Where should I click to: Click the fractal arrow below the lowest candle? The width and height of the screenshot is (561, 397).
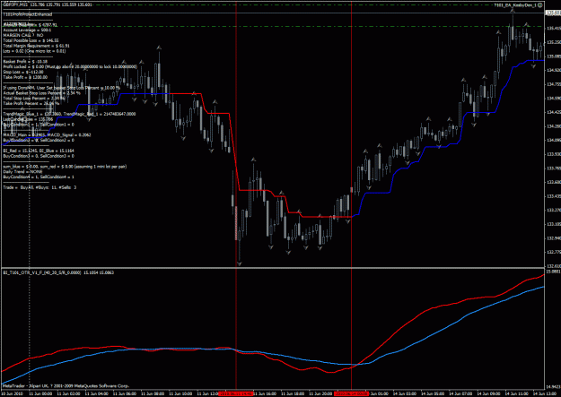pos(239,264)
